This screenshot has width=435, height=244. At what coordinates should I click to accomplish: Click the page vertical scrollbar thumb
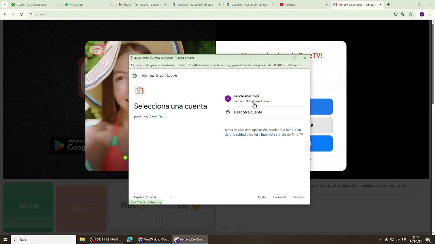click(x=433, y=64)
